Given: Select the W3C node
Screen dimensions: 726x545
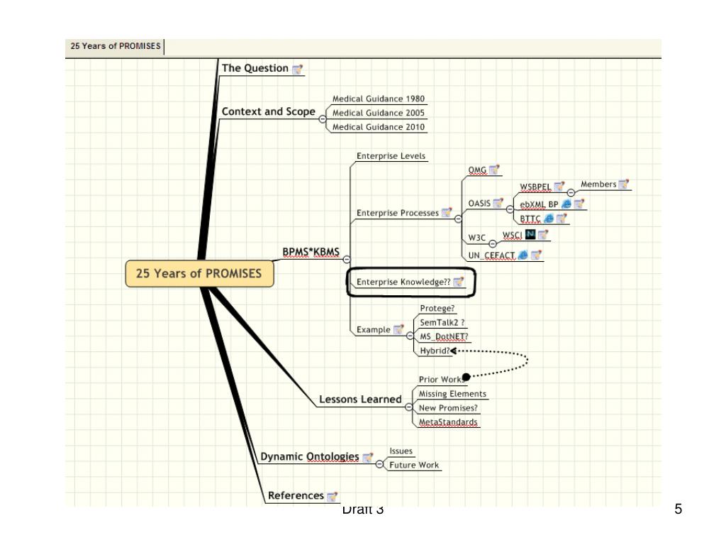Looking at the screenshot, I should pyautogui.click(x=477, y=238).
